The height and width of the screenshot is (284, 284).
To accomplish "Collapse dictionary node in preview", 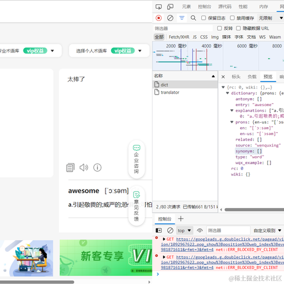I will [227, 93].
